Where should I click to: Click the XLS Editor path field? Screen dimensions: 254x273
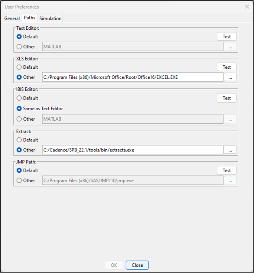pyautogui.click(x=132, y=77)
